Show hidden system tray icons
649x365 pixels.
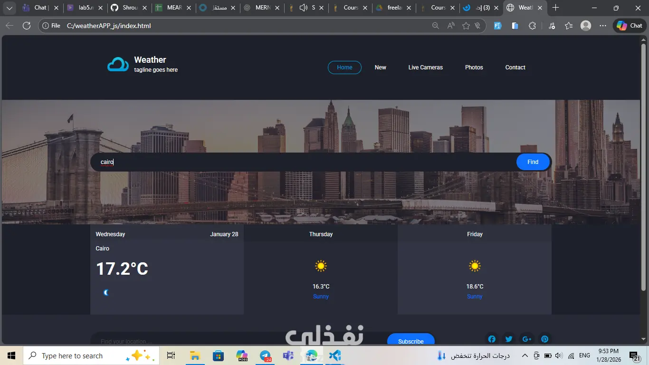click(525, 355)
